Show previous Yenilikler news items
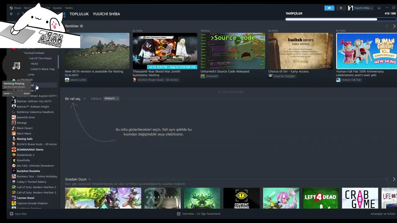 (x=387, y=26)
